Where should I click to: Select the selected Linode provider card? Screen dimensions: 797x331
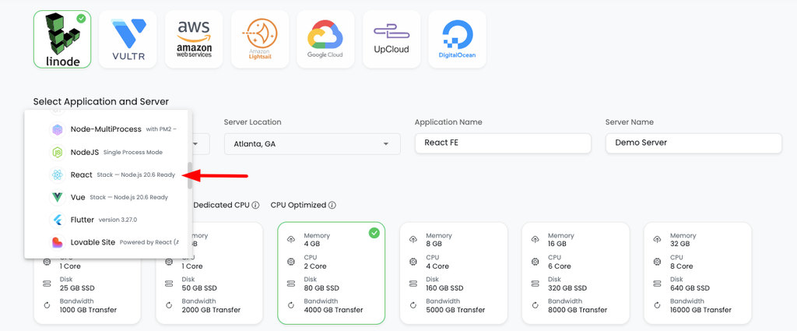point(62,39)
